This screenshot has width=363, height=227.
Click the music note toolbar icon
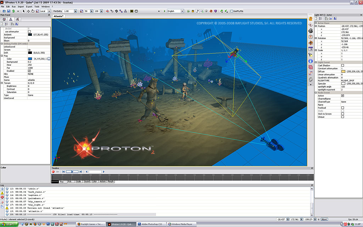click(x=197, y=11)
